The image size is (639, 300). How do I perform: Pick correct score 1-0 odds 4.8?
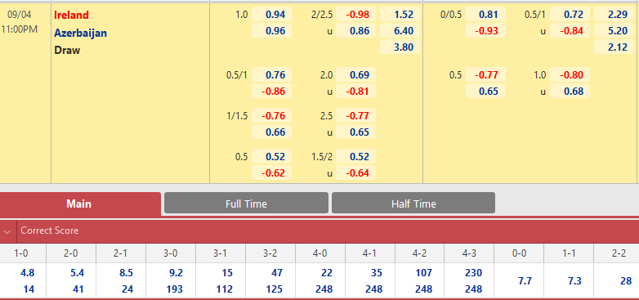click(x=28, y=273)
